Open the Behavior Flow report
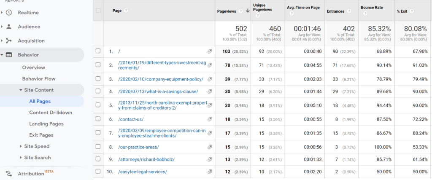 pos(39,79)
